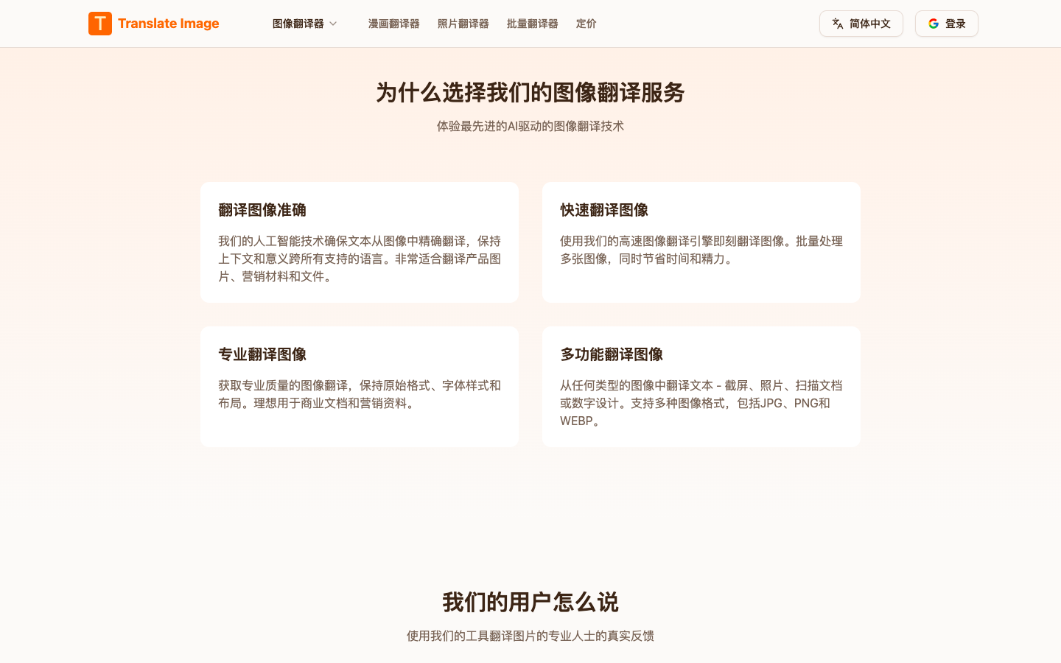This screenshot has height=663, width=1061.
Task: Click the chevron arrow next to 图像翻译器
Action: tap(333, 24)
